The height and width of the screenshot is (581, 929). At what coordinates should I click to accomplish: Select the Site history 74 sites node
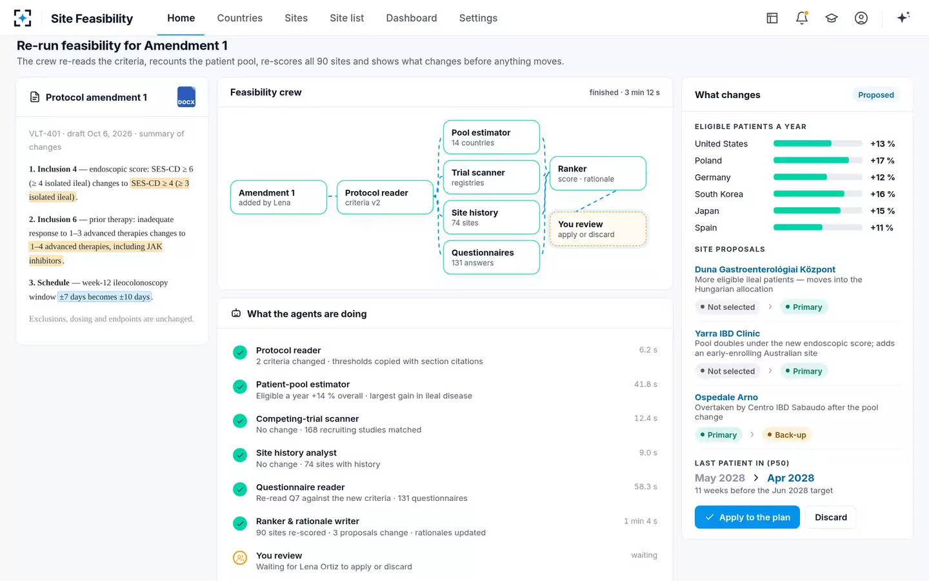[492, 217]
